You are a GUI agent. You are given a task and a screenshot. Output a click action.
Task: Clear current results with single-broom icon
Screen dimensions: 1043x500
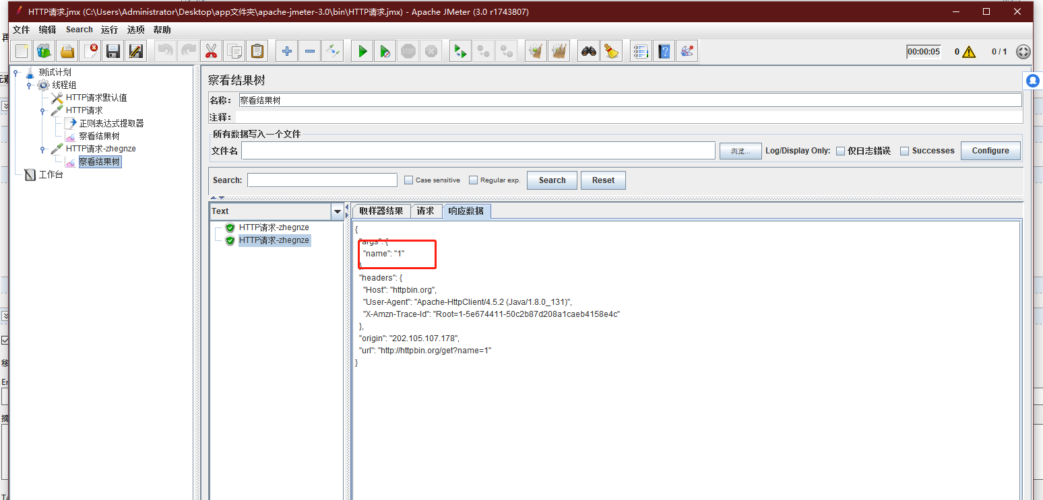click(536, 51)
